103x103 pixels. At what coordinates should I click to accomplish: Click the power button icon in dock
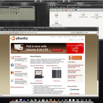(90, 100)
